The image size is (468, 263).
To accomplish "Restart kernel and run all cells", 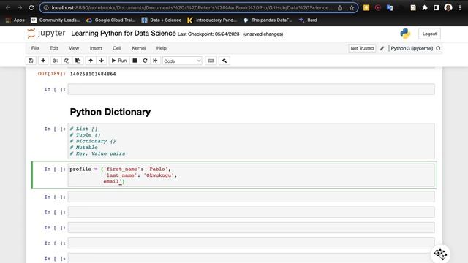I will [x=155, y=61].
